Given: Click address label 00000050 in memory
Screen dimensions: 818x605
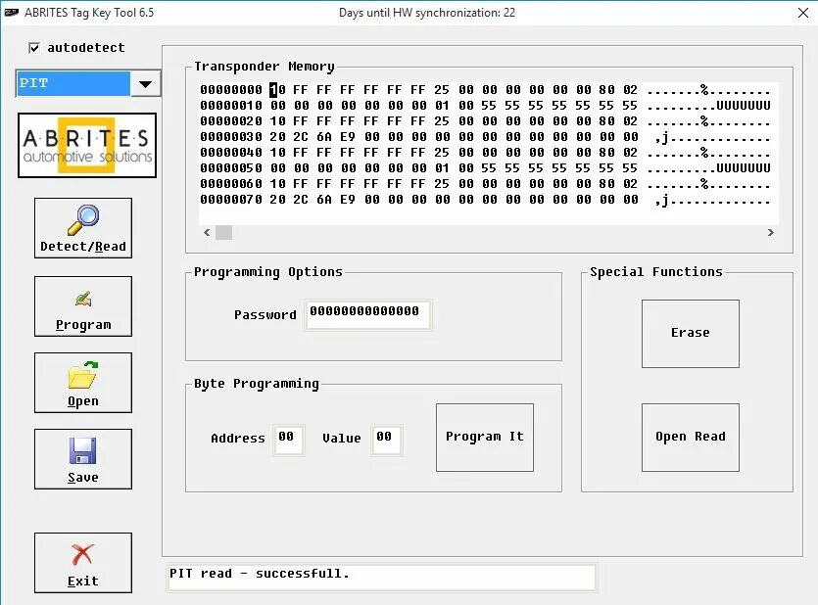Looking at the screenshot, I should click(x=231, y=168).
